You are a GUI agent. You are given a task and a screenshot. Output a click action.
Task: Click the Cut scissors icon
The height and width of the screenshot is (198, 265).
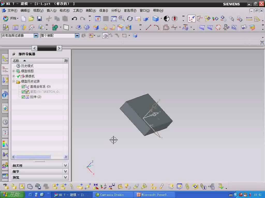(49, 19)
